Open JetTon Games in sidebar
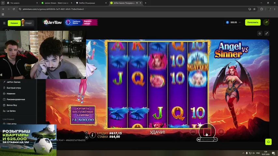Image resolution: width=278 pixels, height=156 pixels. [x=13, y=82]
